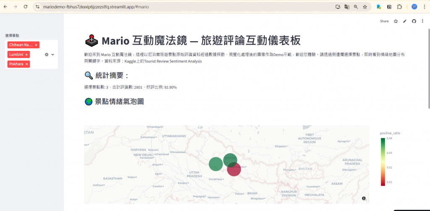
Task: Click the map info attribution icon
Action: coord(364,198)
